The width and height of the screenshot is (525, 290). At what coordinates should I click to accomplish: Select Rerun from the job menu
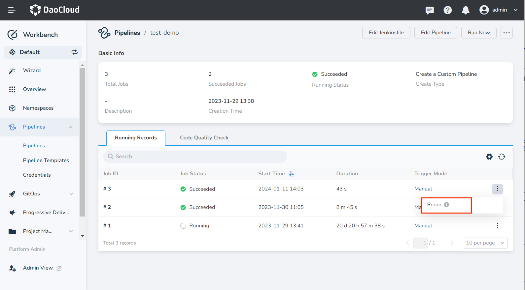[x=434, y=205]
